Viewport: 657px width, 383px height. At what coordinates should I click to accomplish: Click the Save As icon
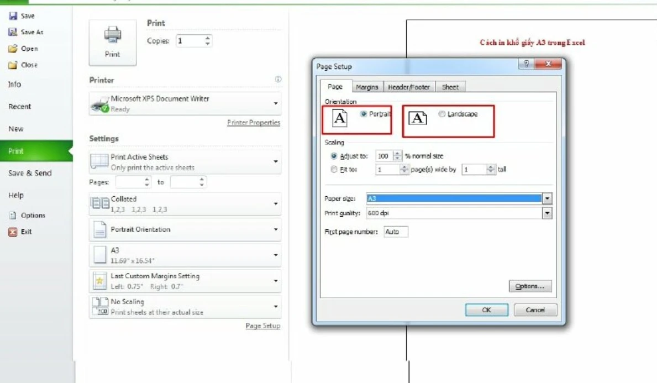12,32
